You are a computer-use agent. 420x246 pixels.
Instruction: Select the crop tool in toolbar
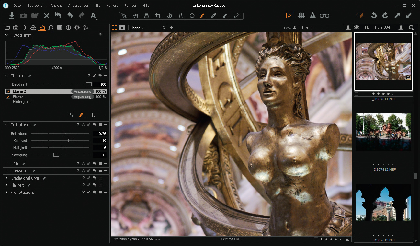[x=158, y=16]
